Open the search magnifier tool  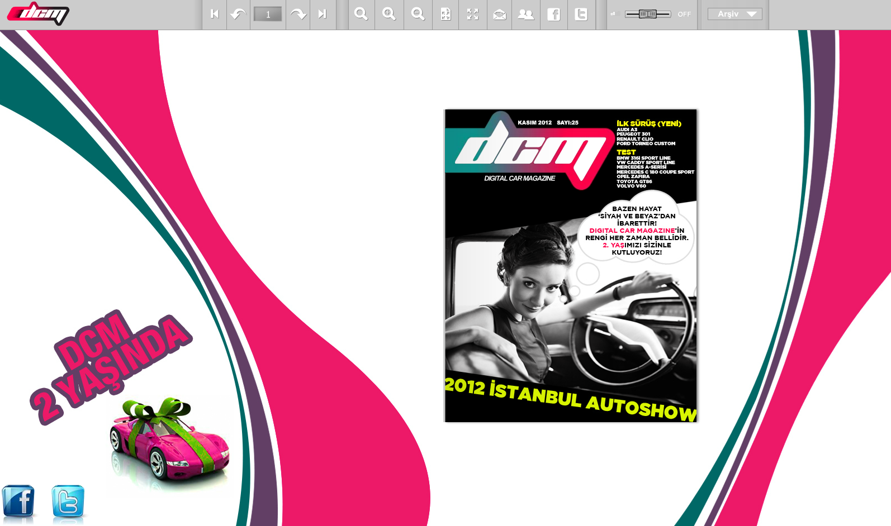[361, 15]
